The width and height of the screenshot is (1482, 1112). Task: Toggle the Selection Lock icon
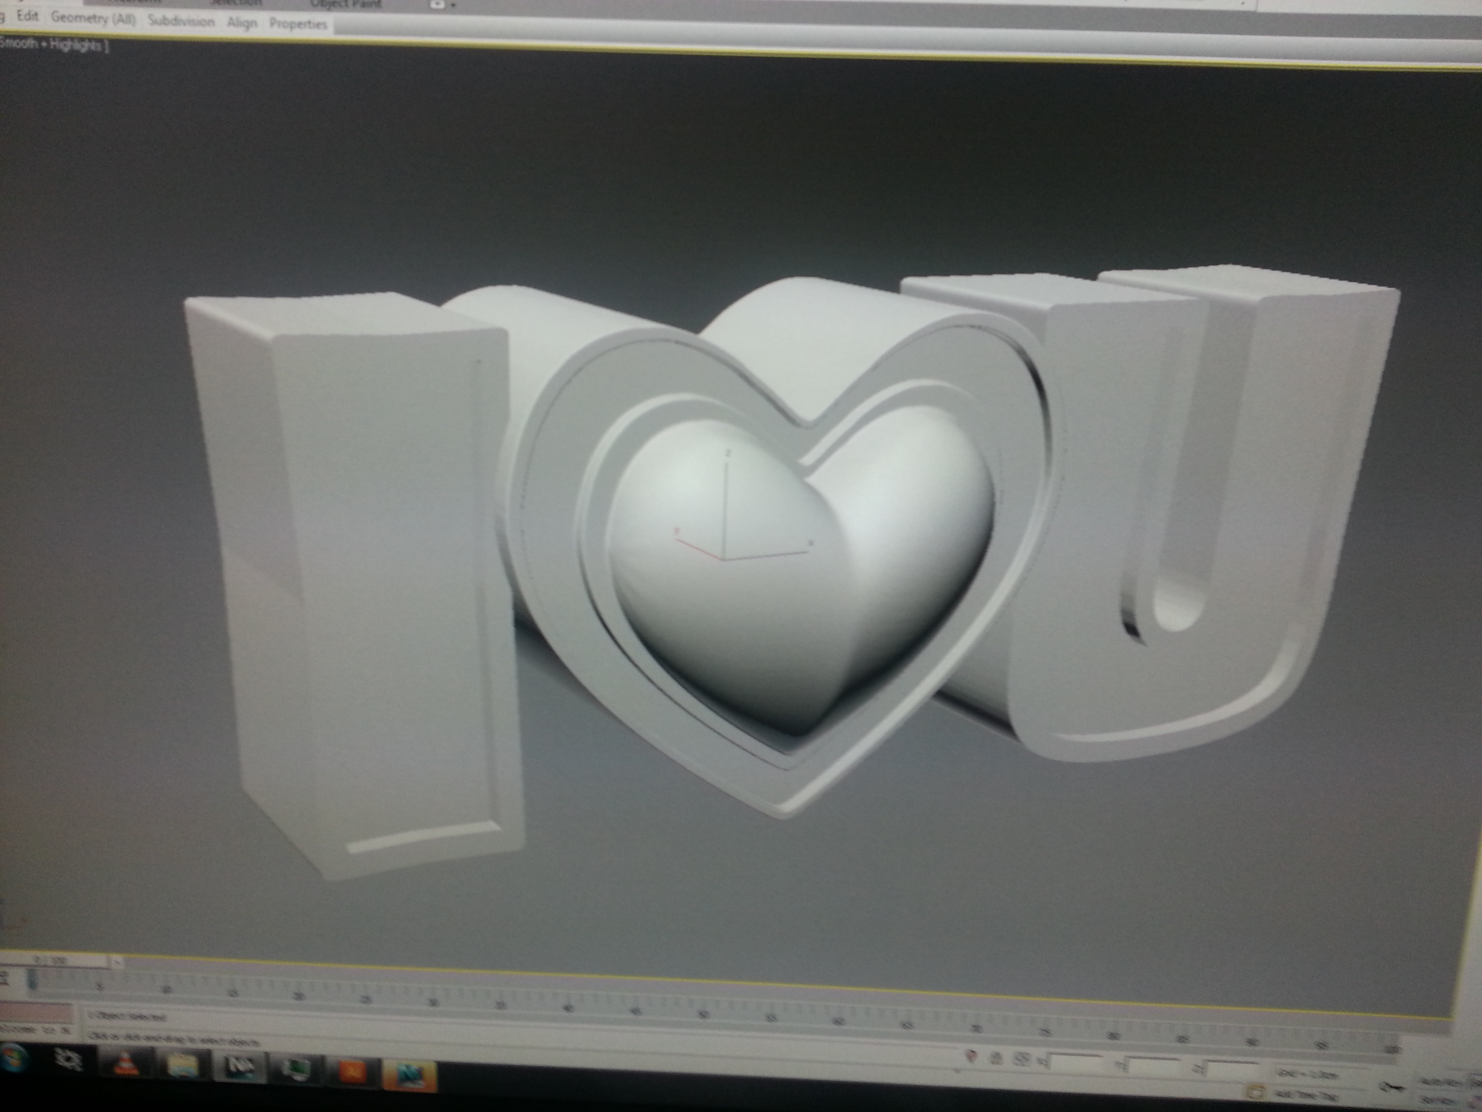[996, 1058]
